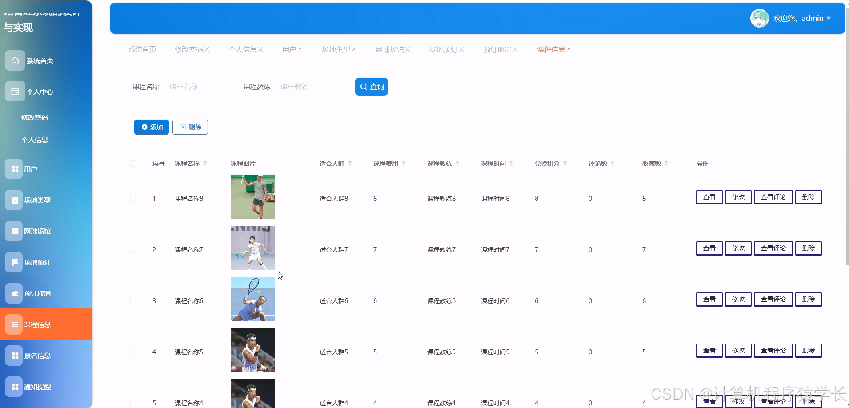This screenshot has width=849, height=408.
Task: Select the checkbox beside 课程名称6
Action: [133, 300]
